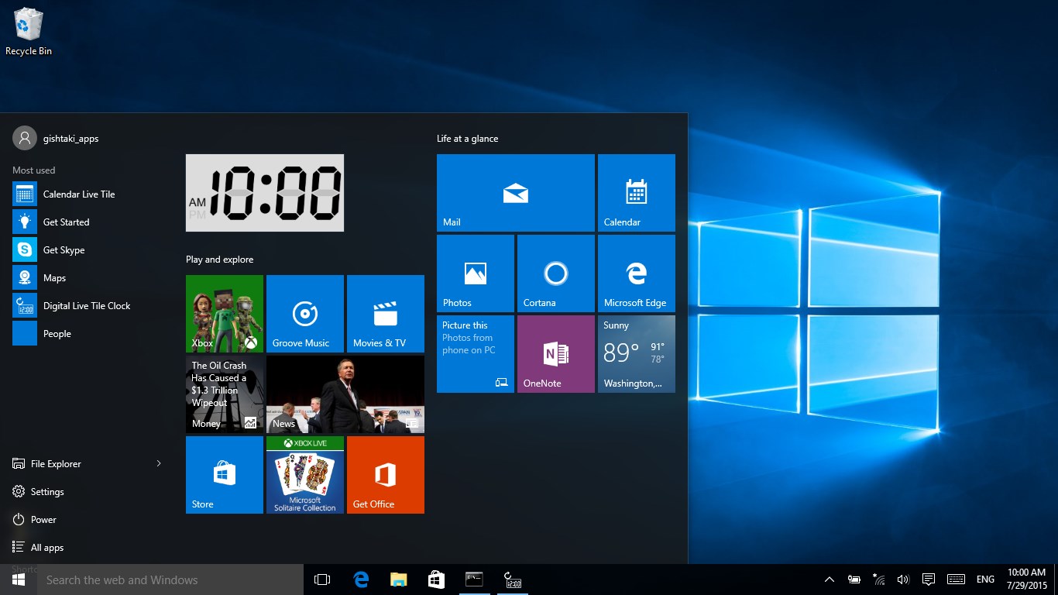Switch to the Command Prompt taskbar window
Viewport: 1058px width, 595px height.
pos(474,579)
